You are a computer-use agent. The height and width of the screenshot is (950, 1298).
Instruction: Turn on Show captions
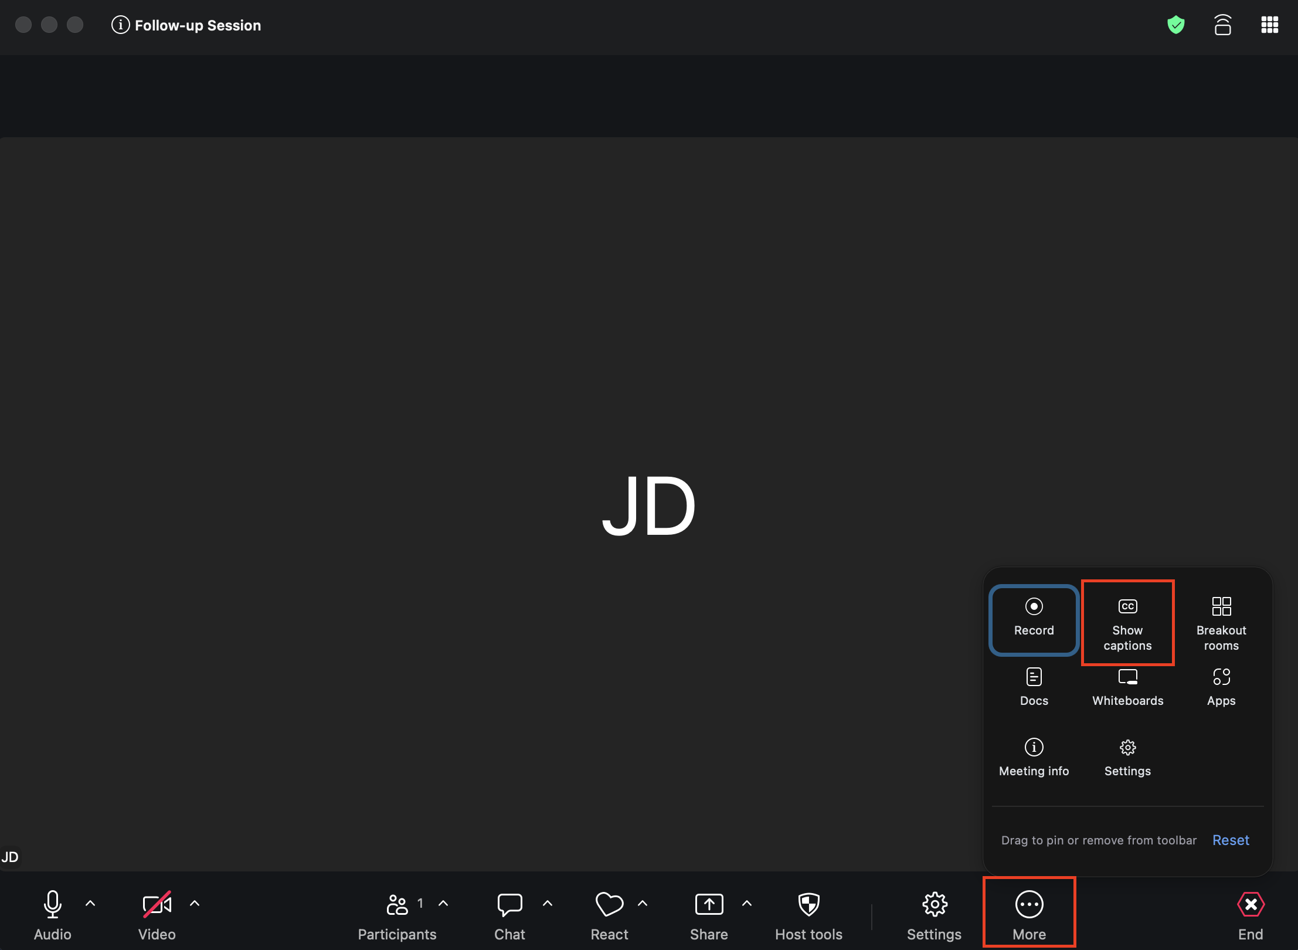click(1128, 623)
